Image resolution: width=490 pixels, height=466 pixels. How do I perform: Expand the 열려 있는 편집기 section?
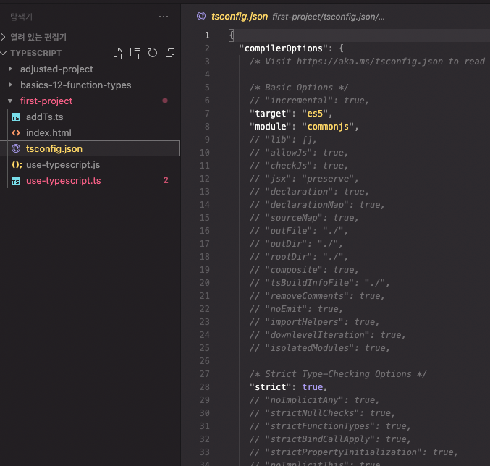[x=4, y=37]
